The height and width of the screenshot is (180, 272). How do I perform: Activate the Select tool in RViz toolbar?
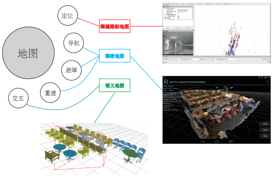pos(183,4)
